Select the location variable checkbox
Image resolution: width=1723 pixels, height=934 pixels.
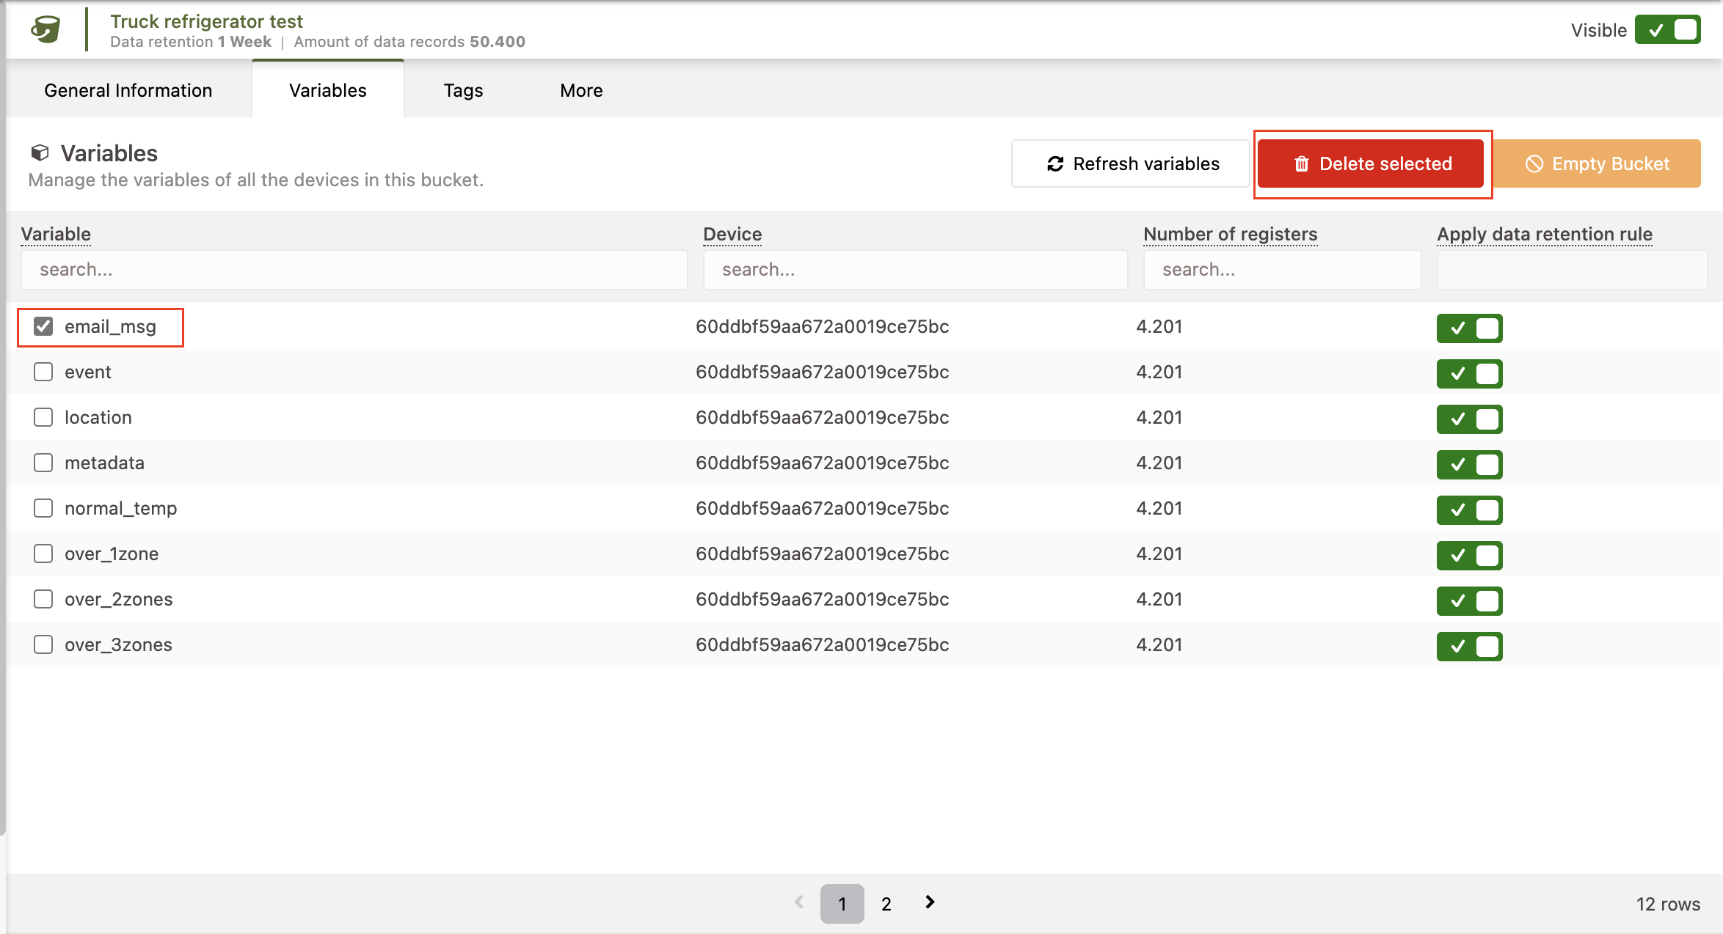(43, 417)
